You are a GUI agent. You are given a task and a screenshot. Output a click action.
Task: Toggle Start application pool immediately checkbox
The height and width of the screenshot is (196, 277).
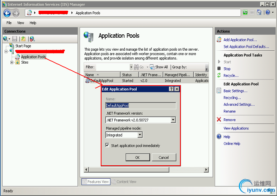point(107,145)
